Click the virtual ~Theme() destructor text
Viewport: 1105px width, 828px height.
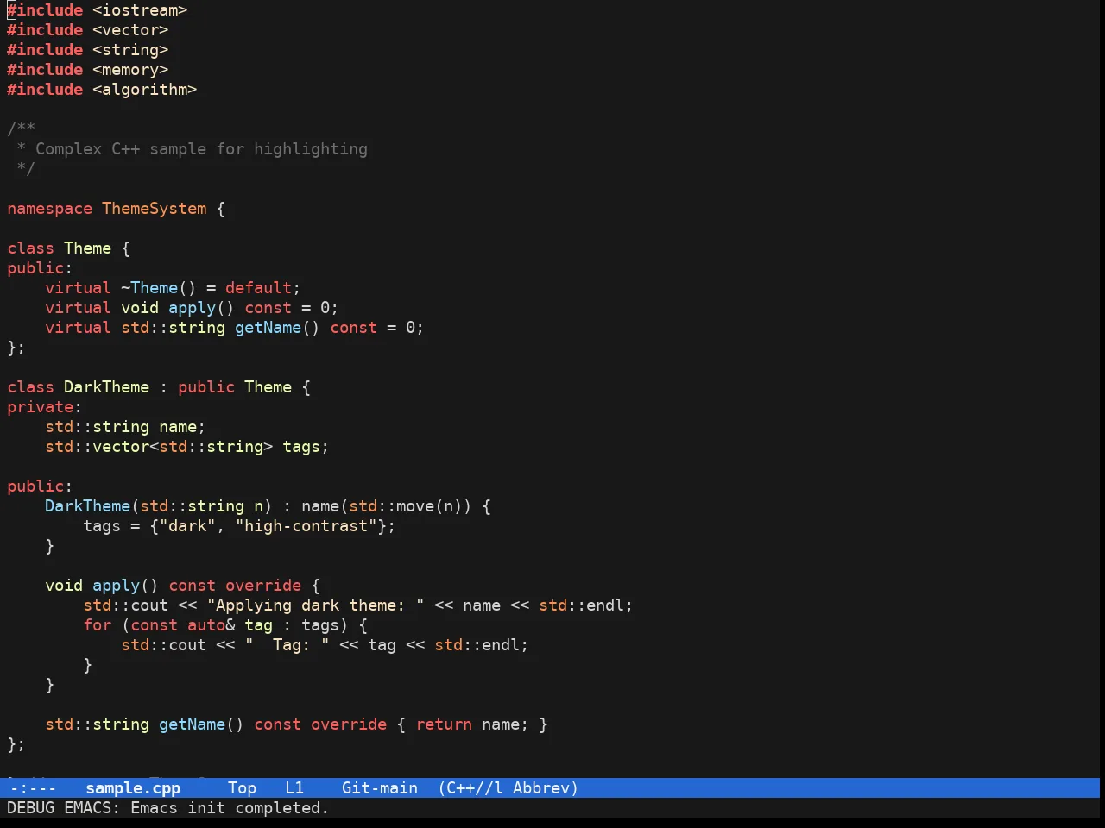point(121,288)
